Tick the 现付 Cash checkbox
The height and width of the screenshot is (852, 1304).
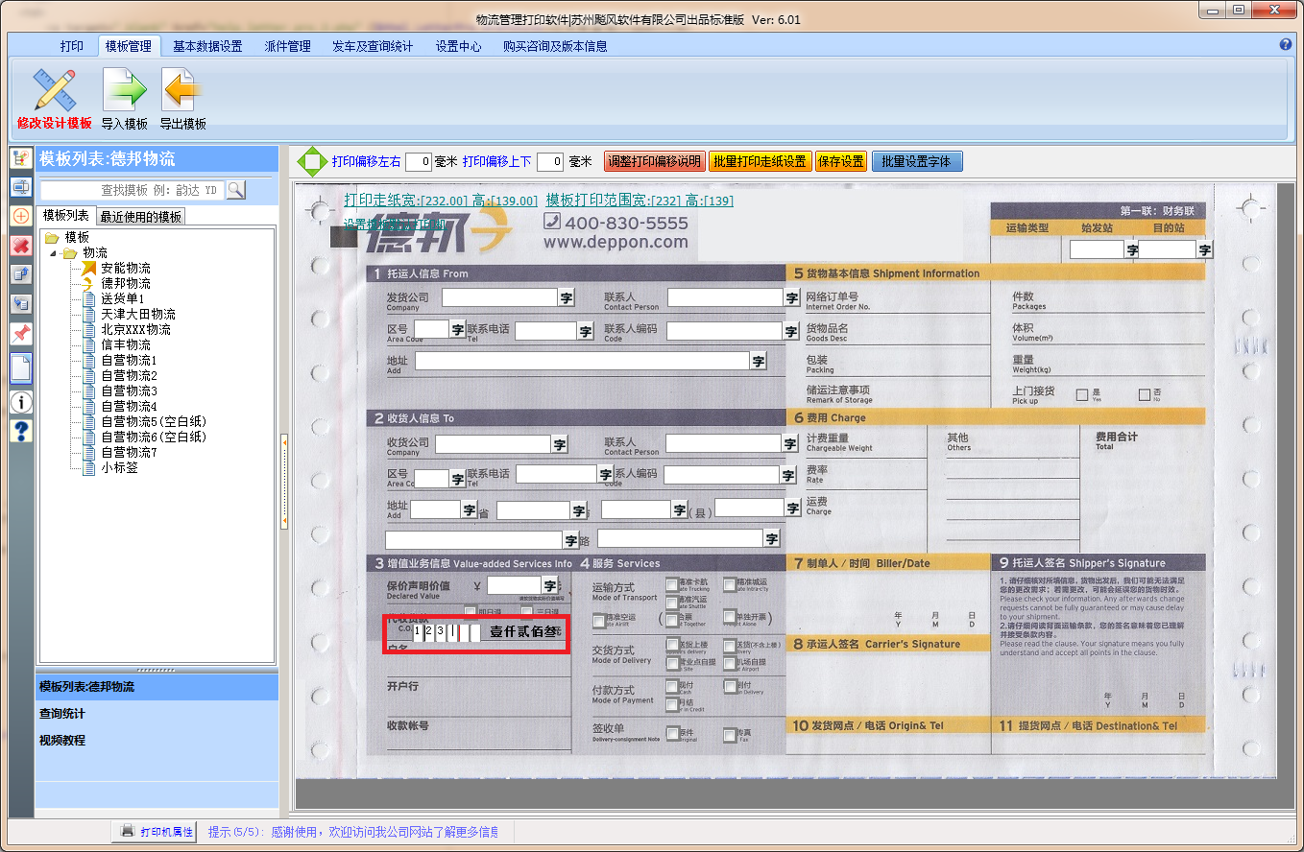click(672, 686)
